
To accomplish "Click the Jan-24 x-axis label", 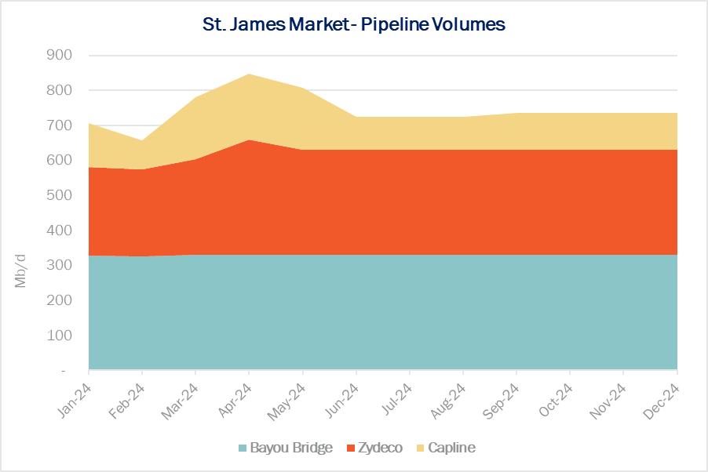I will tap(75, 400).
